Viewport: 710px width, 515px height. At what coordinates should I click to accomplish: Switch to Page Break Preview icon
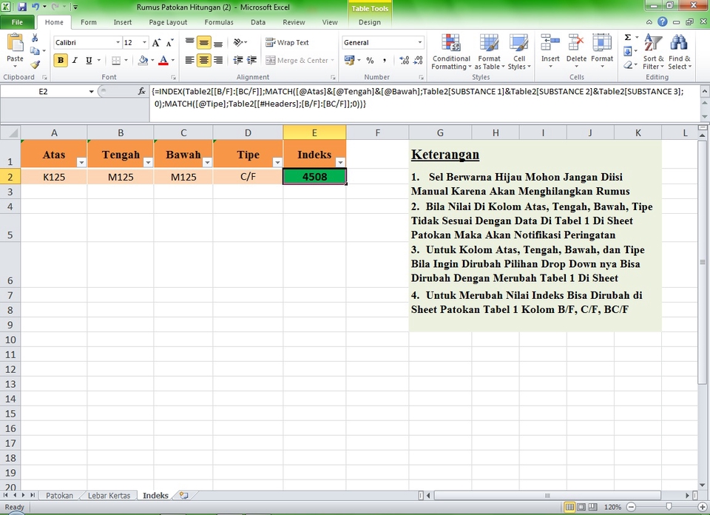point(592,507)
